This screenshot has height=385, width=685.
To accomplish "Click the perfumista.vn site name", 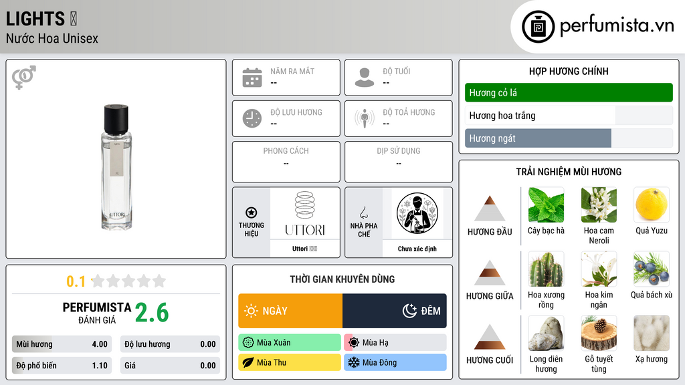I will (x=617, y=26).
